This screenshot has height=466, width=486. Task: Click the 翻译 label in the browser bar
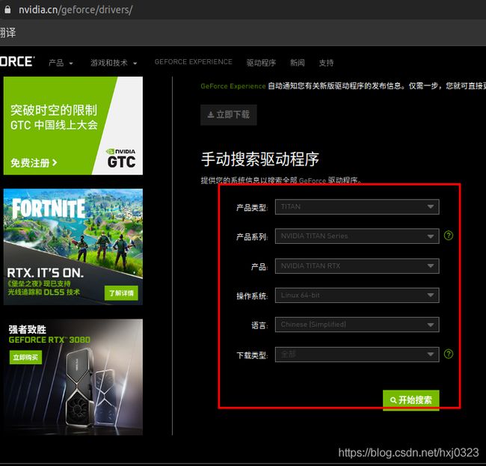coord(7,33)
